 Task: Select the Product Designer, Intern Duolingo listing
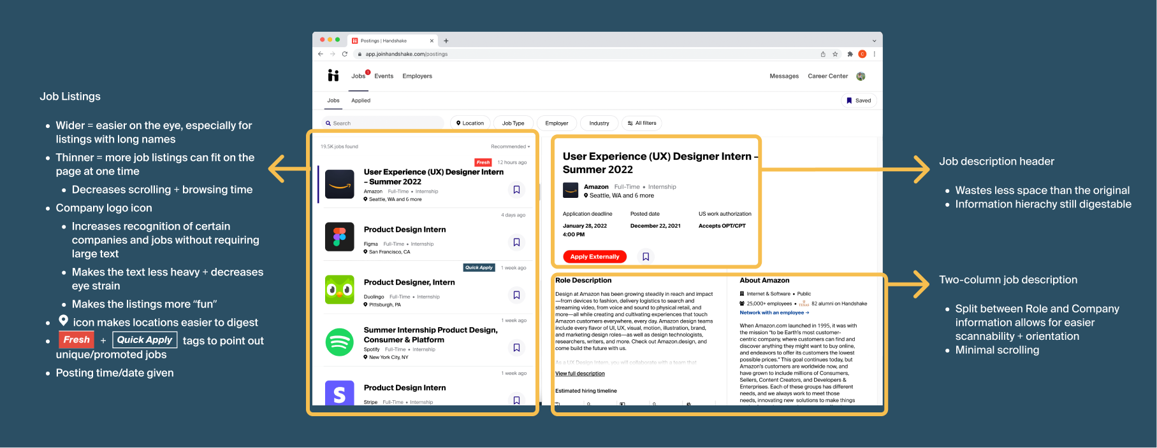click(409, 283)
